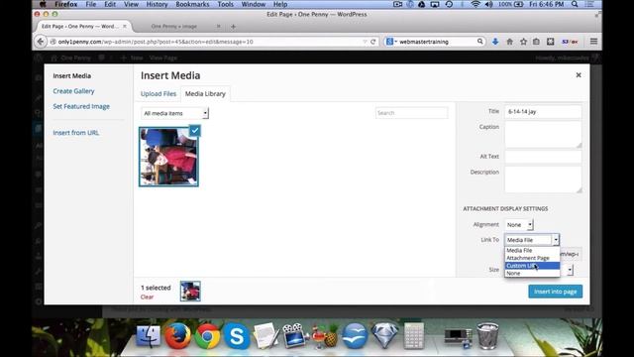Open the Alignment dropdown

pos(519,225)
